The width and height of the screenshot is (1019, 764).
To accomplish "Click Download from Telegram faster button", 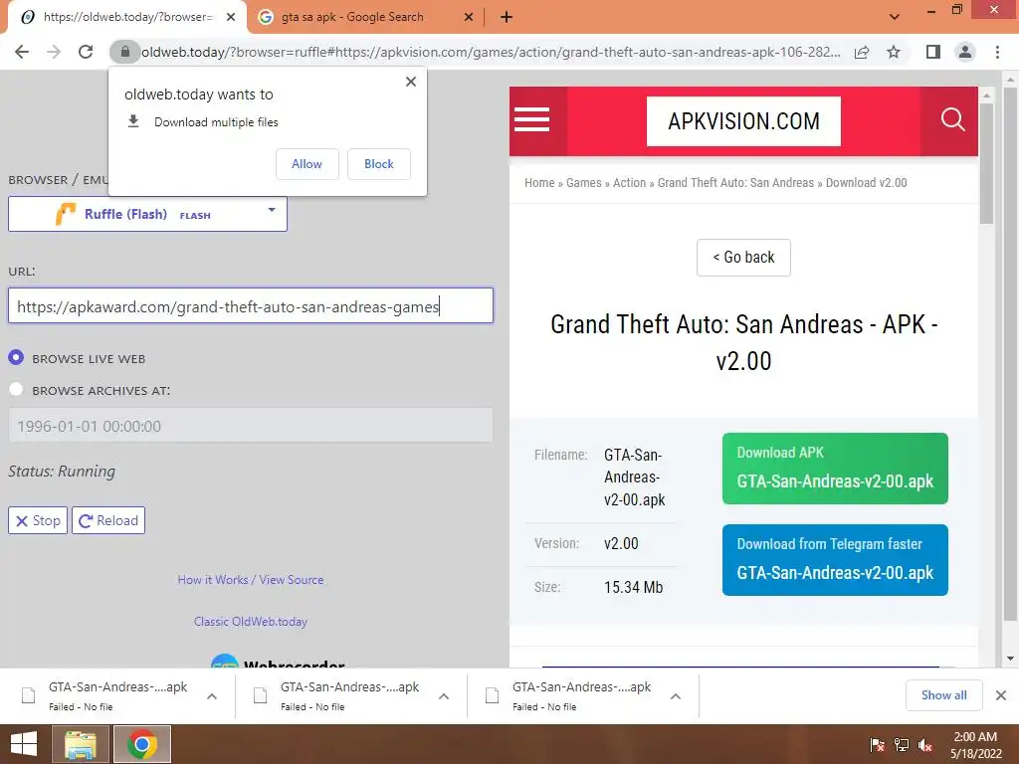I will click(835, 560).
